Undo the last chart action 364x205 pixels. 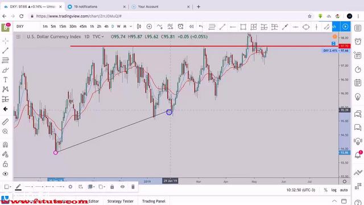(201, 27)
